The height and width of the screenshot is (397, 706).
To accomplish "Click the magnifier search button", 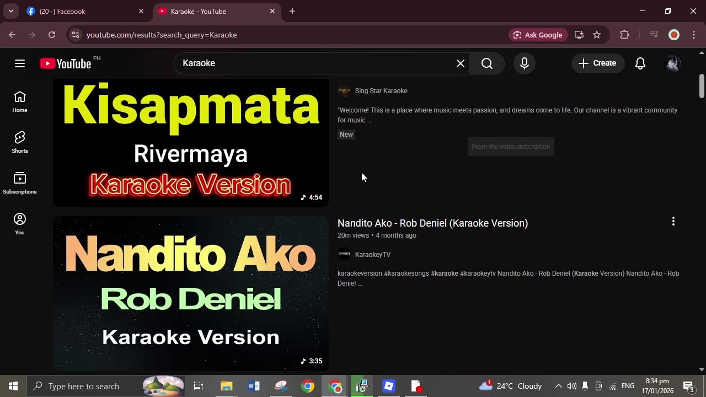I will (x=487, y=63).
